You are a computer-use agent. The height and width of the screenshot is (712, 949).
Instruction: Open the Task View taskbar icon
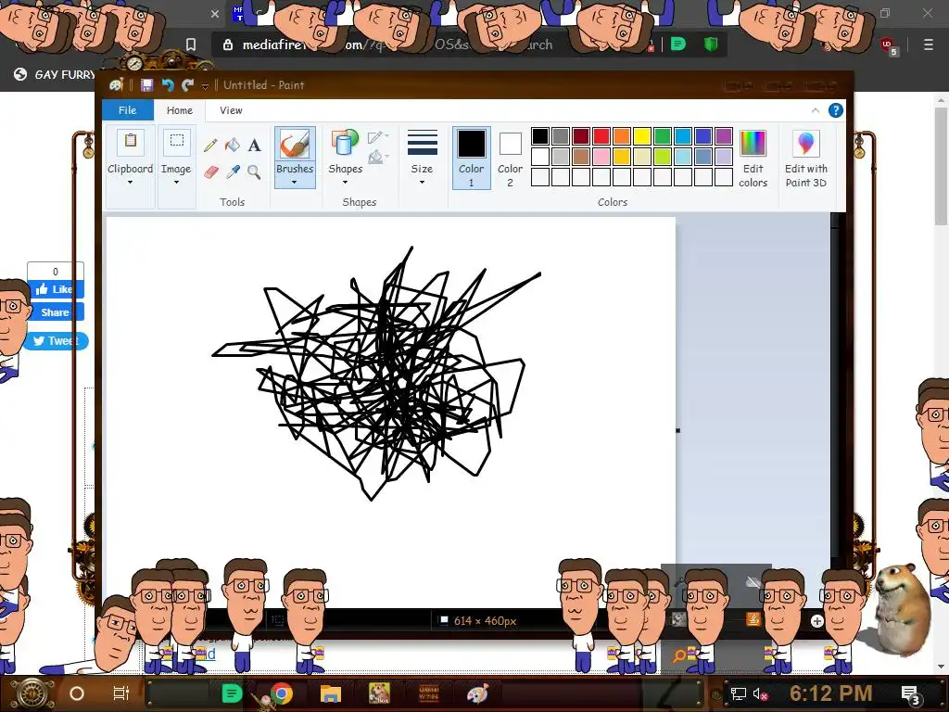pos(121,693)
